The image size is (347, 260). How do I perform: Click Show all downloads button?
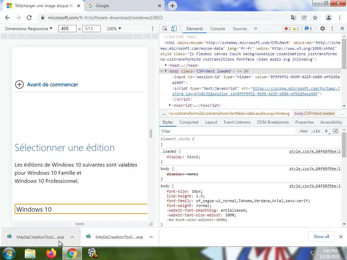point(321,237)
